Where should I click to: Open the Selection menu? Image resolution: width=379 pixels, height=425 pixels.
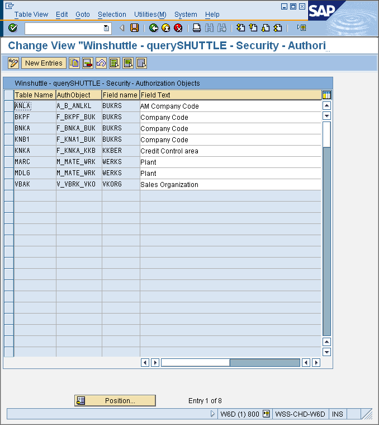(x=112, y=15)
